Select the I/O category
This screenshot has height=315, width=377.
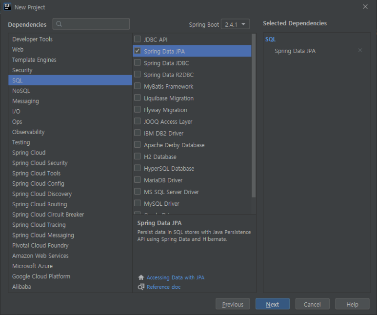coord(70,111)
